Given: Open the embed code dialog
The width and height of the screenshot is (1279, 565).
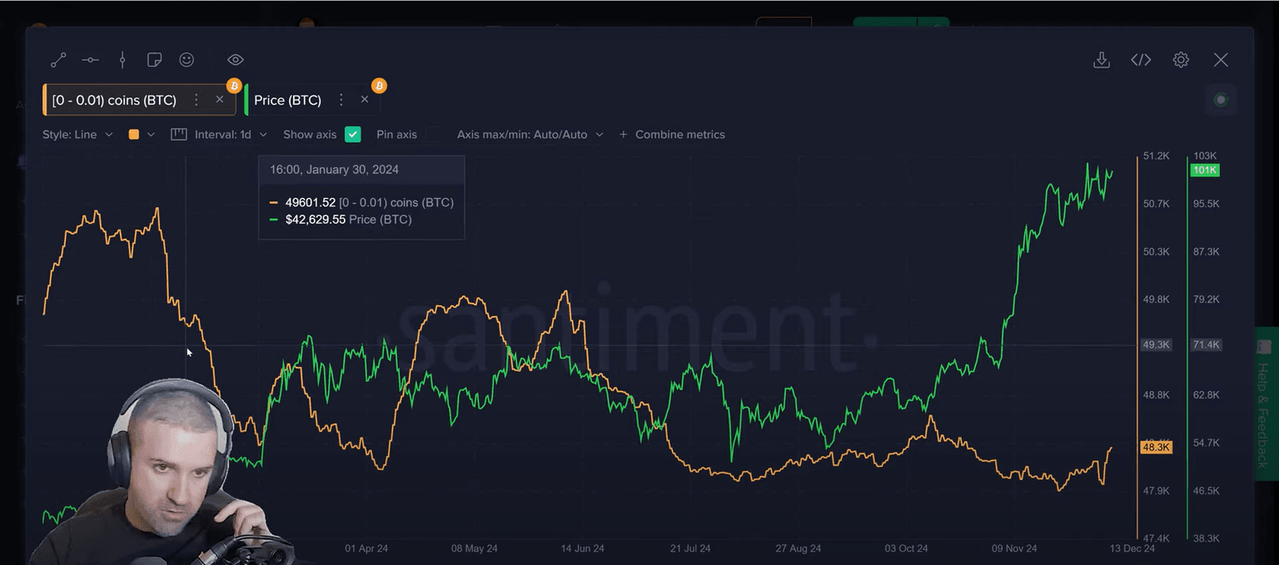Looking at the screenshot, I should point(1141,60).
